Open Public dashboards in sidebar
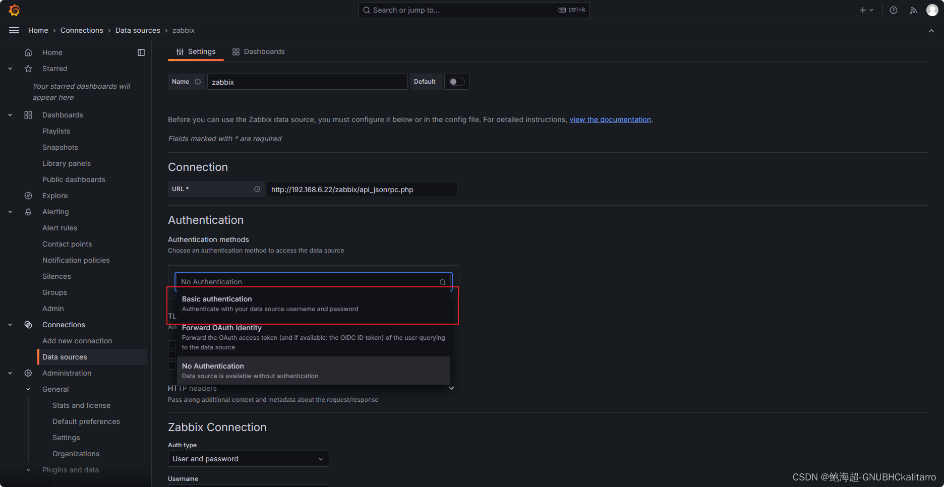The height and width of the screenshot is (487, 944). (74, 179)
